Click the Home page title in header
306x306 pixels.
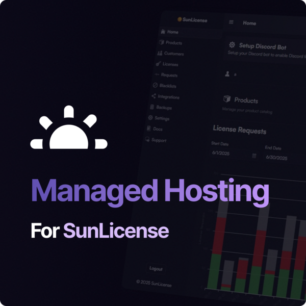[x=249, y=23]
